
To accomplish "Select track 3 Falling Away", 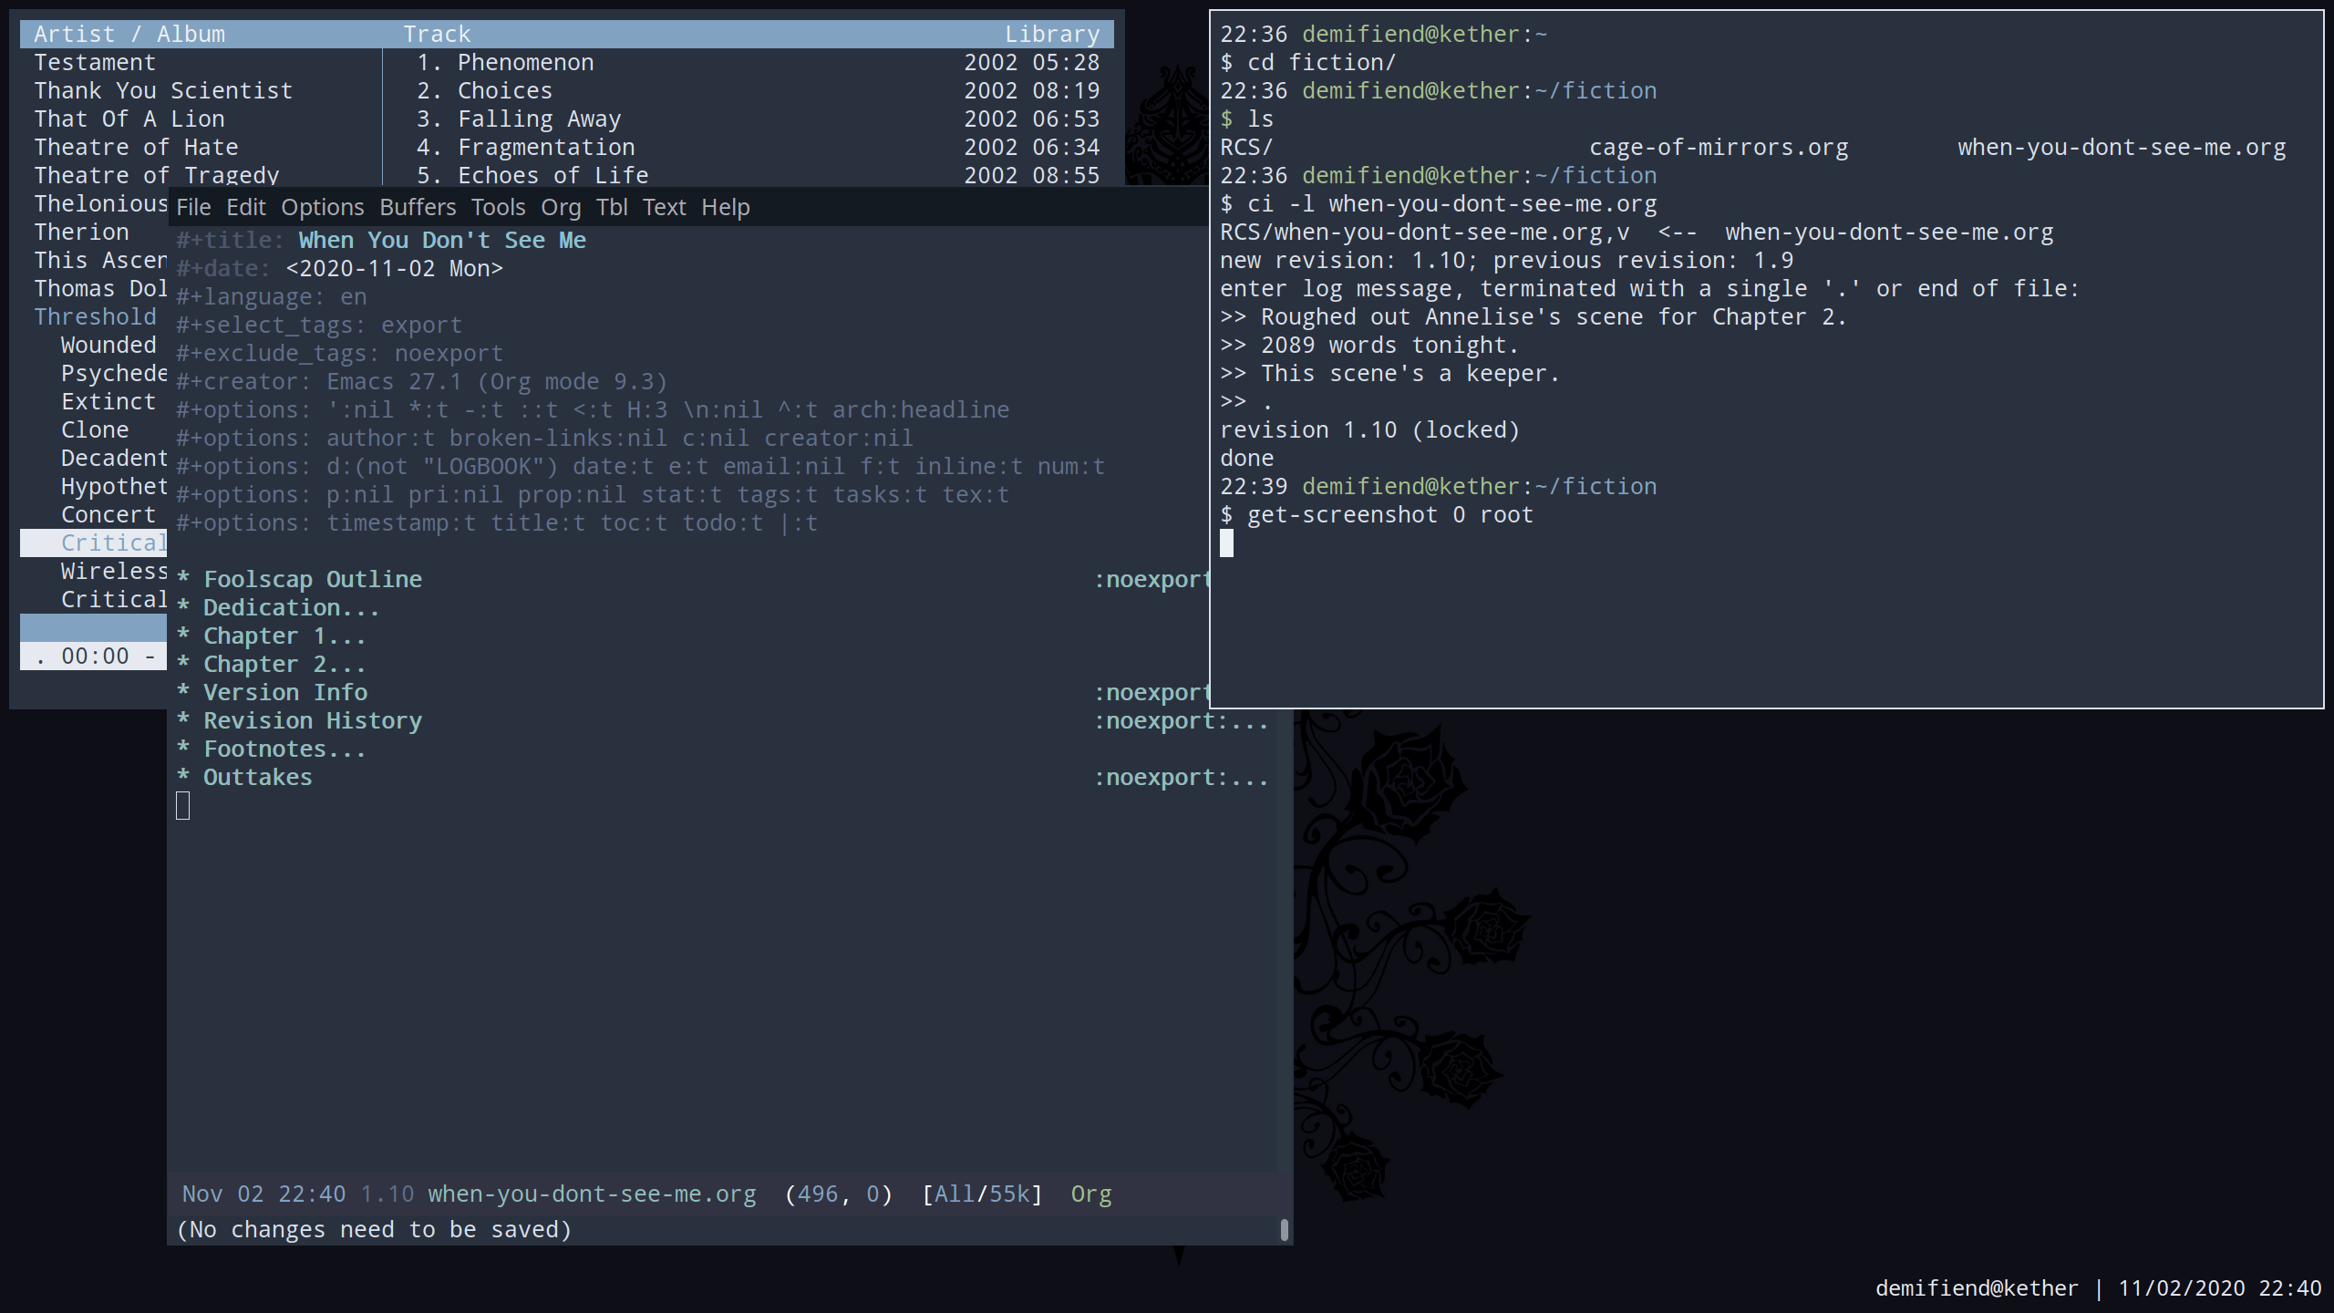I will pos(538,119).
